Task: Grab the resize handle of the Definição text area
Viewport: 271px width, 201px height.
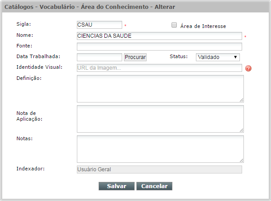Action: 241,100
